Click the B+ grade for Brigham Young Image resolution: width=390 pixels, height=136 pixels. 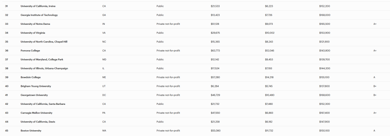coord(375,86)
